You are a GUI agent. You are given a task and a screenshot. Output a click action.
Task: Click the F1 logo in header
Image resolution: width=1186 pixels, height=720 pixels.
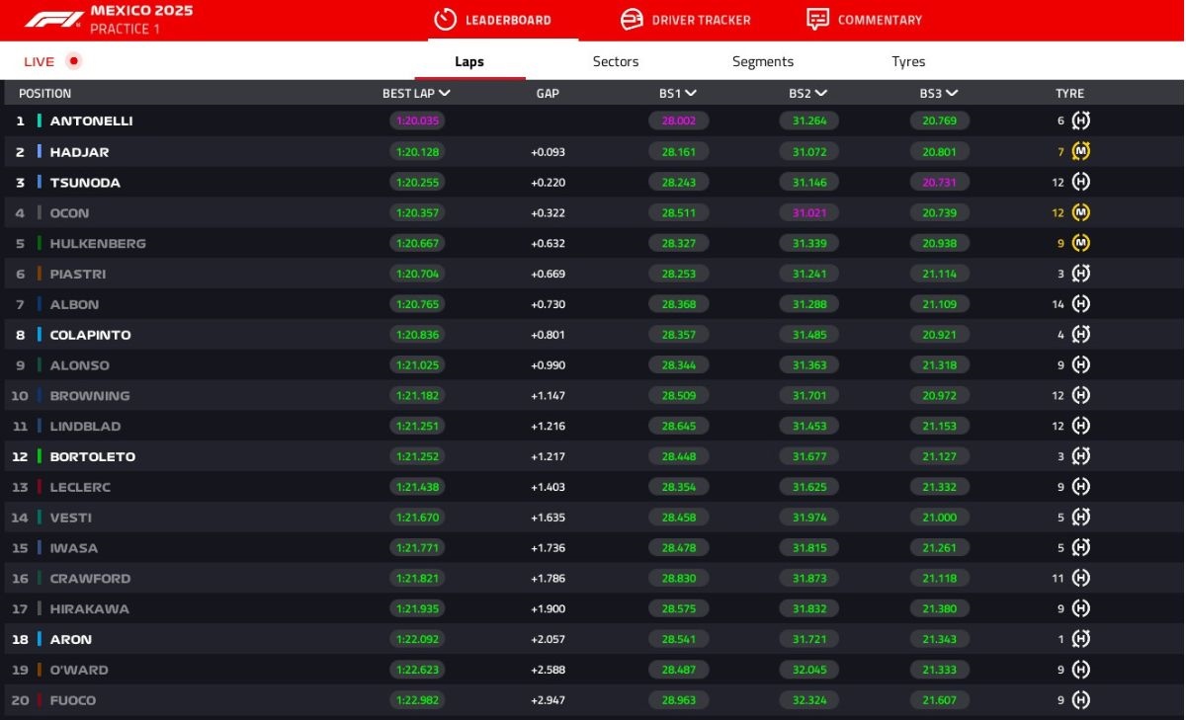tap(53, 20)
